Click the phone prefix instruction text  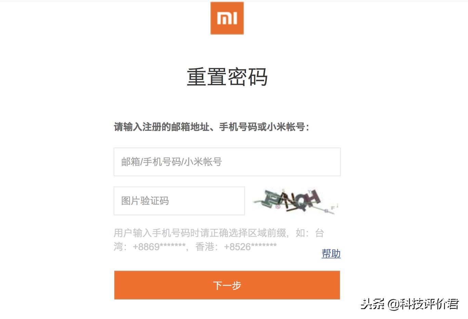(219, 240)
